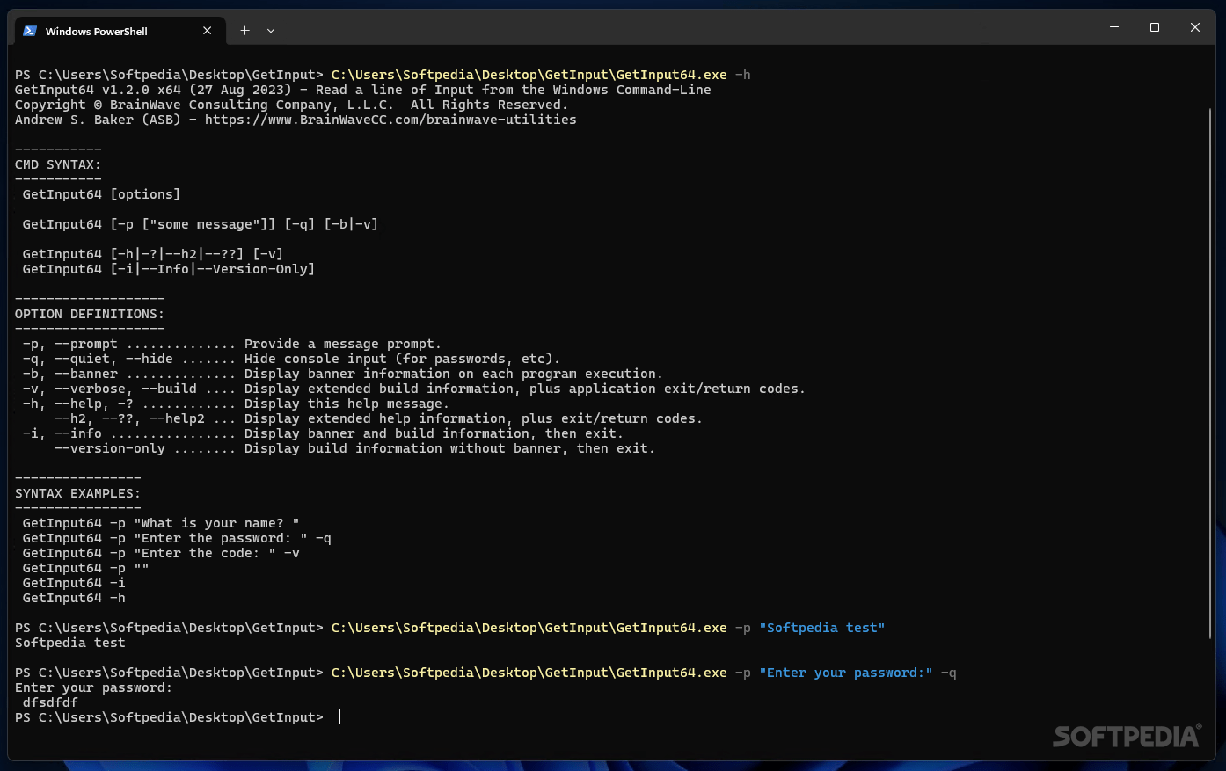Click the 'GetInput64 -i' example line
The height and width of the screenshot is (771, 1226).
[74, 583]
